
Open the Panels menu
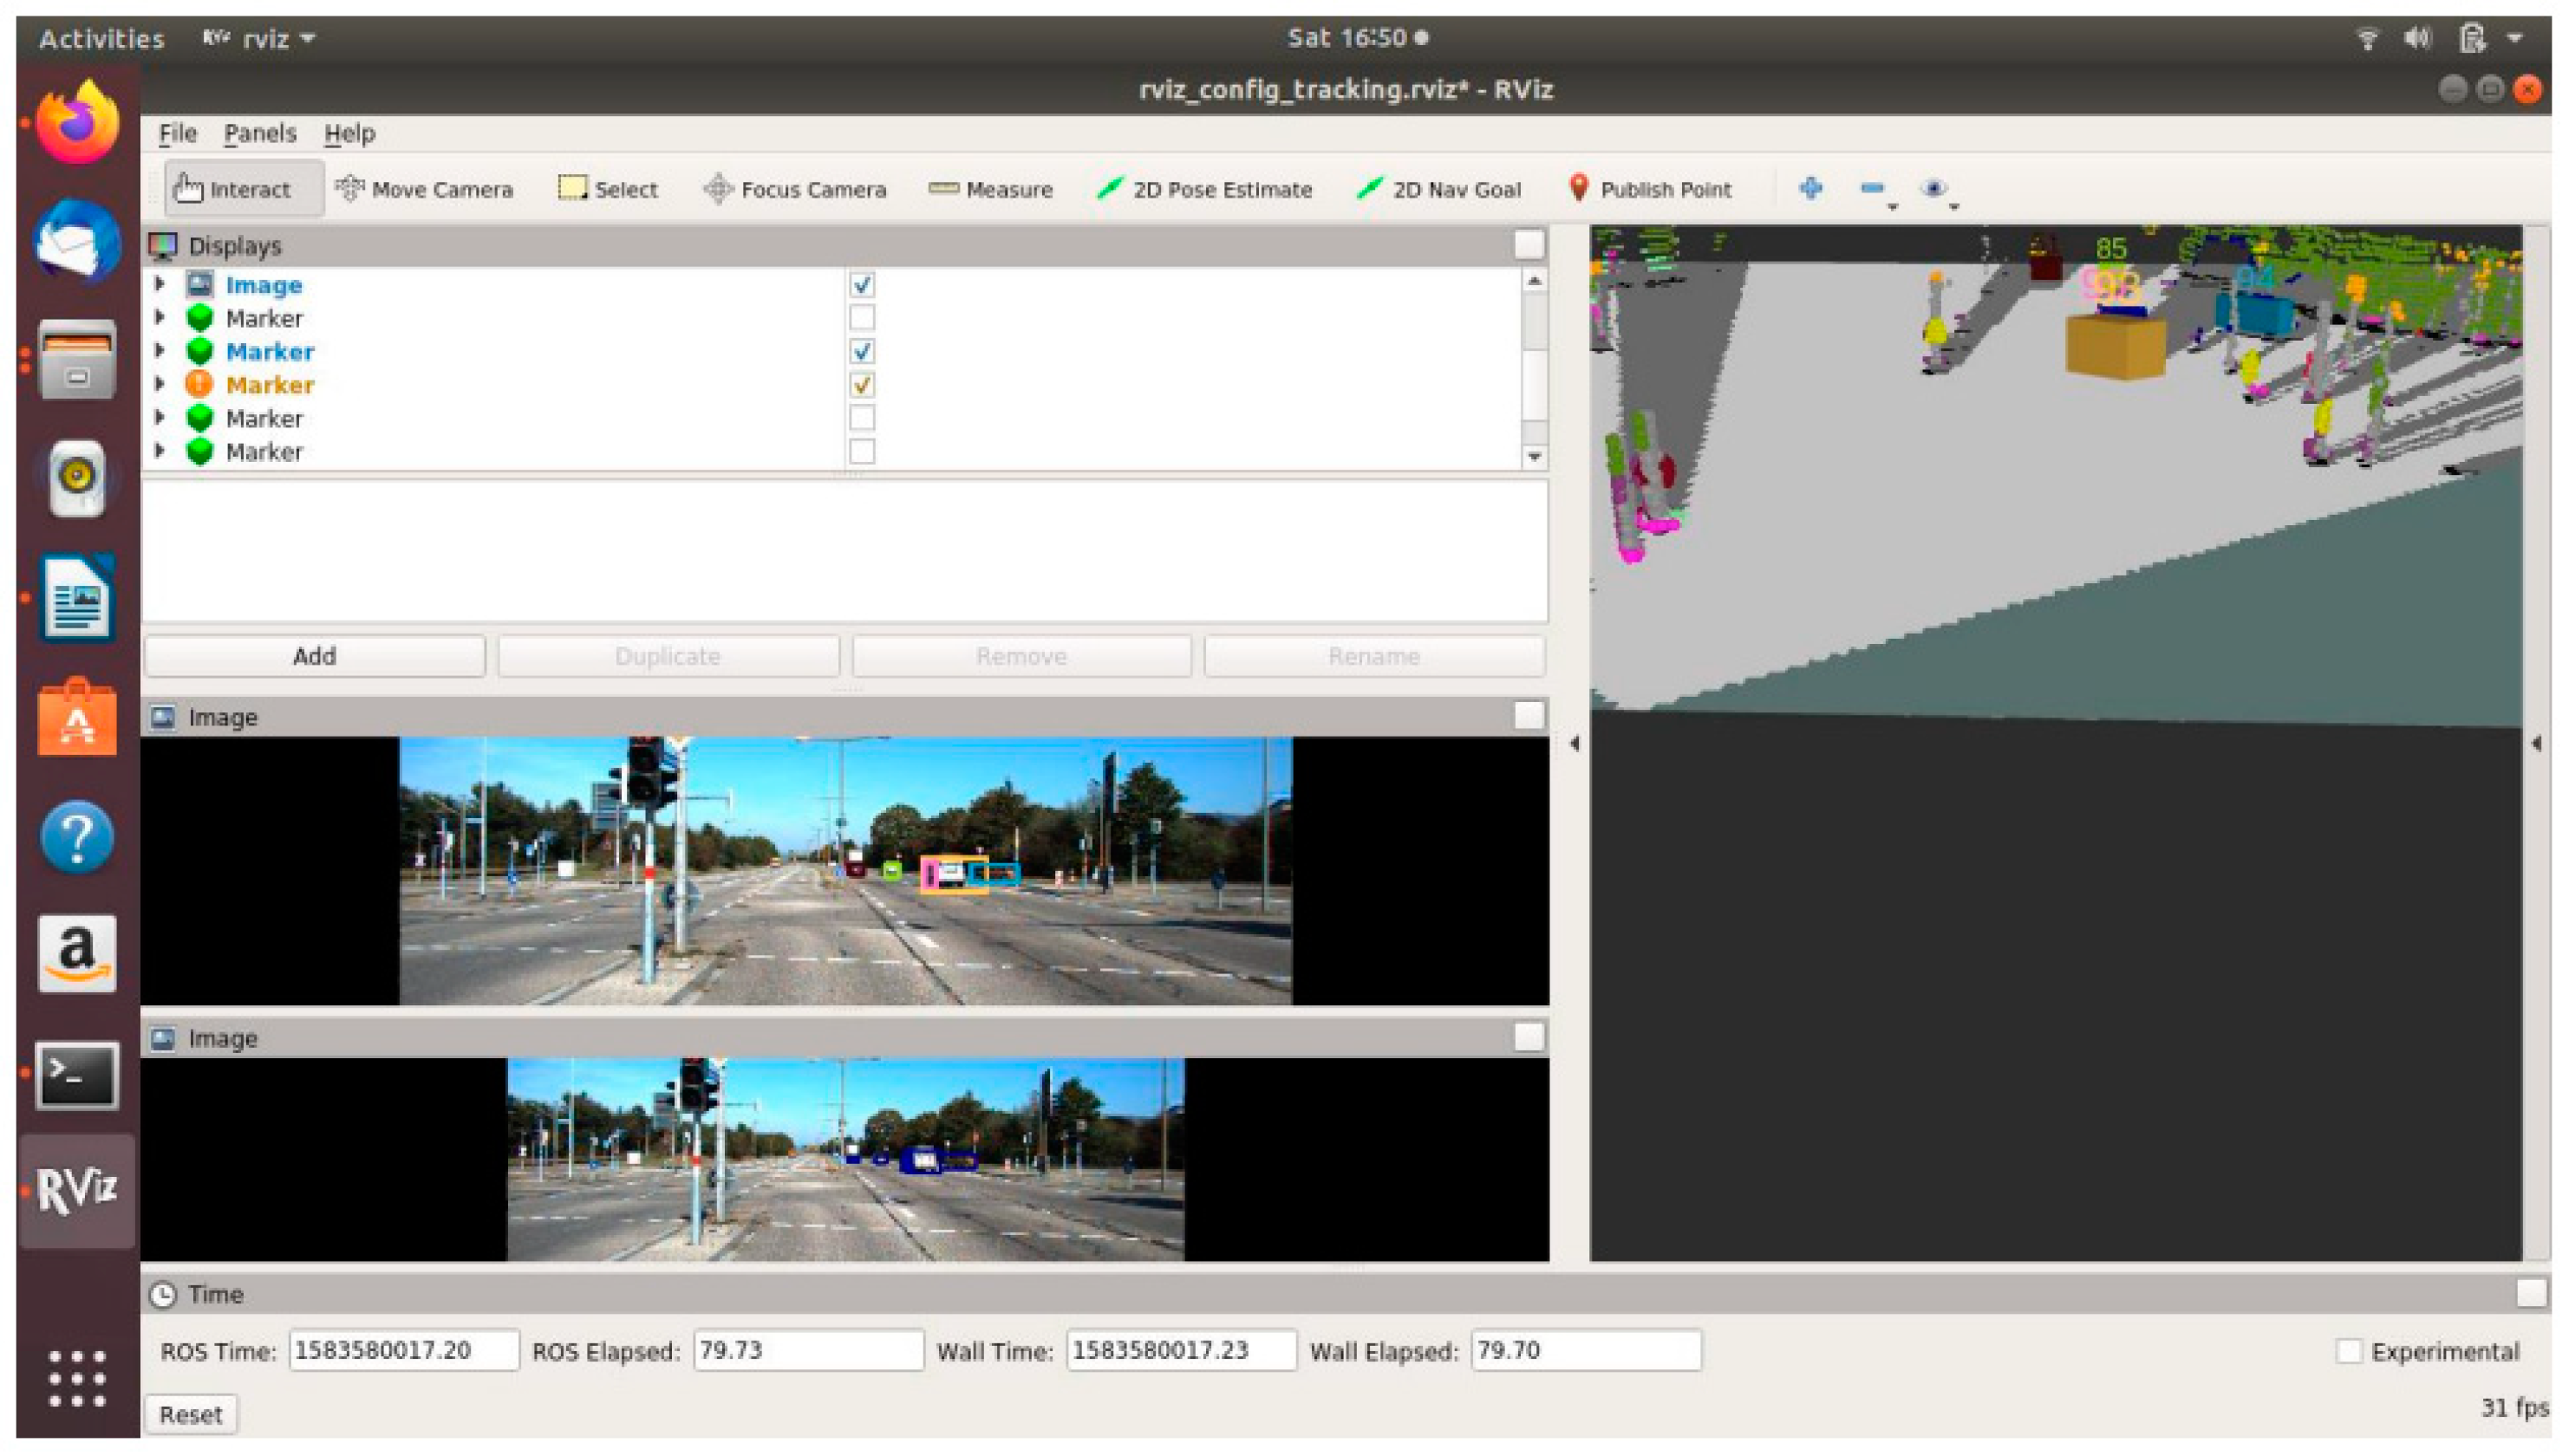tap(259, 133)
